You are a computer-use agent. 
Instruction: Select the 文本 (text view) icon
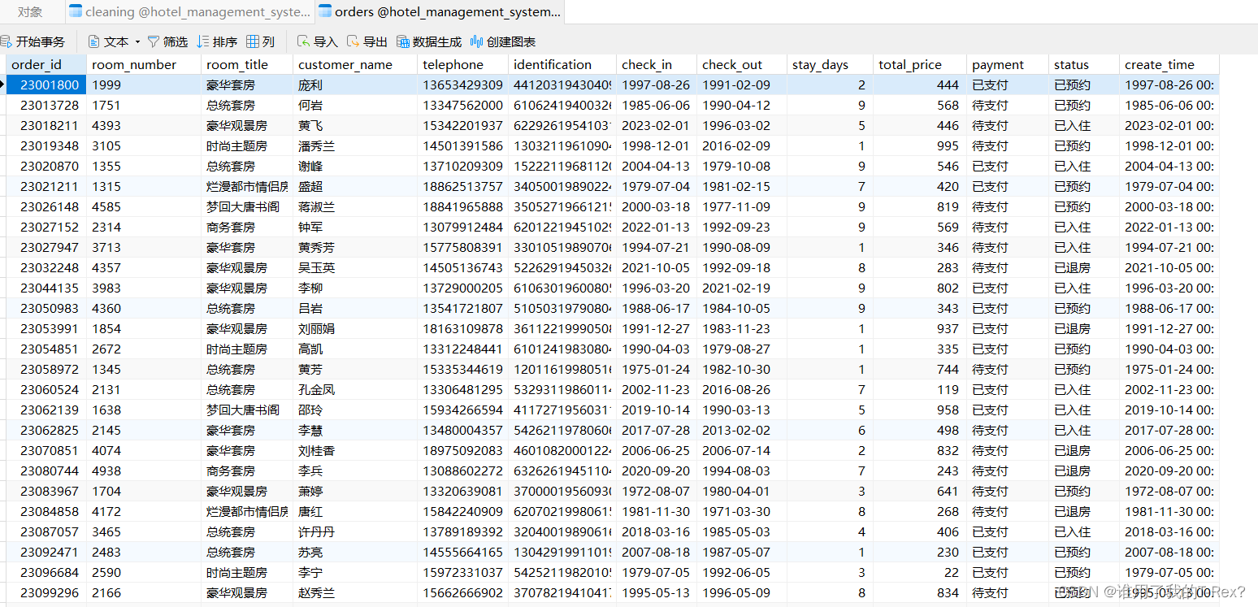coord(106,41)
